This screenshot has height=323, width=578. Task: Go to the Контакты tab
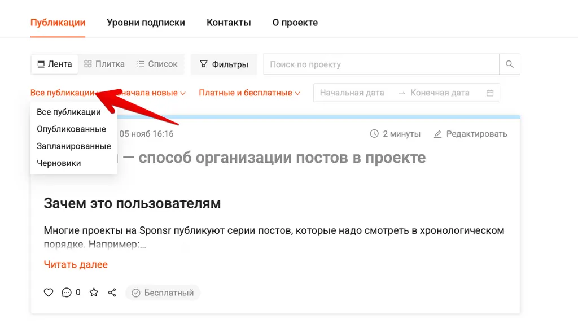[x=229, y=23]
